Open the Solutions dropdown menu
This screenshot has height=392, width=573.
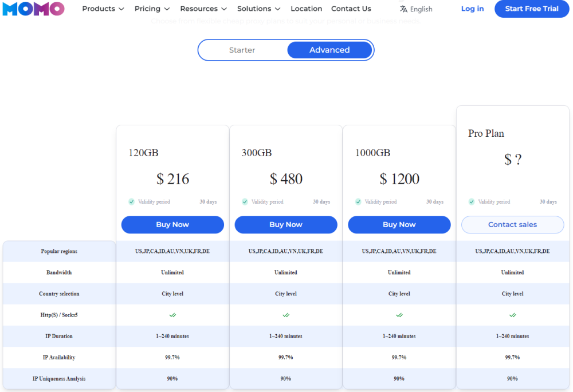click(x=258, y=9)
